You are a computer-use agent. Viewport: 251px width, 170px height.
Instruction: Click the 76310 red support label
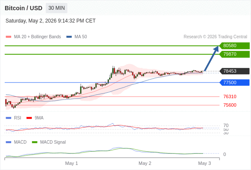pos(230,96)
